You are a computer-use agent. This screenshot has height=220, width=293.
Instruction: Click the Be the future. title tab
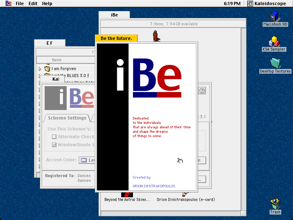(x=116, y=38)
